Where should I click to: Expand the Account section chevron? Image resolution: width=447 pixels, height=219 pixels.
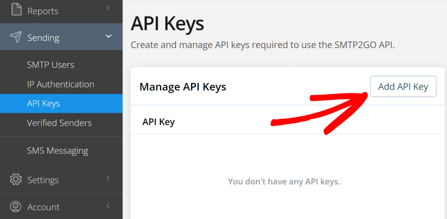tap(108, 206)
